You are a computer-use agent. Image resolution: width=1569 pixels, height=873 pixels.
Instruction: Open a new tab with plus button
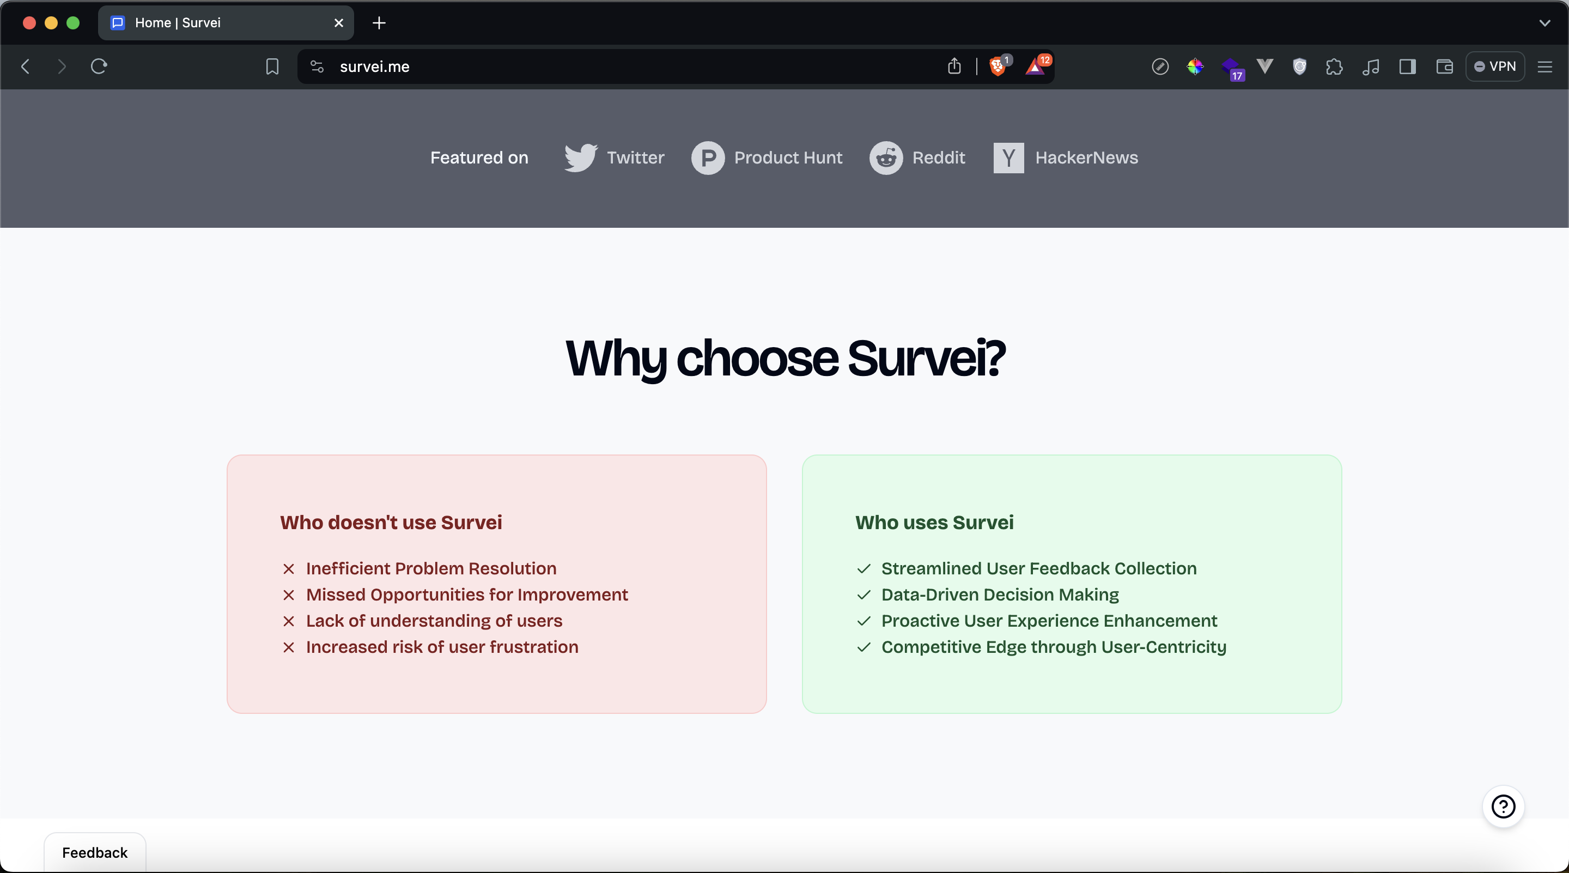click(379, 23)
